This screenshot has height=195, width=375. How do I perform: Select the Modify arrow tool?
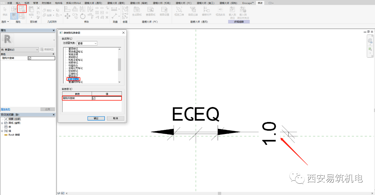[5, 11]
